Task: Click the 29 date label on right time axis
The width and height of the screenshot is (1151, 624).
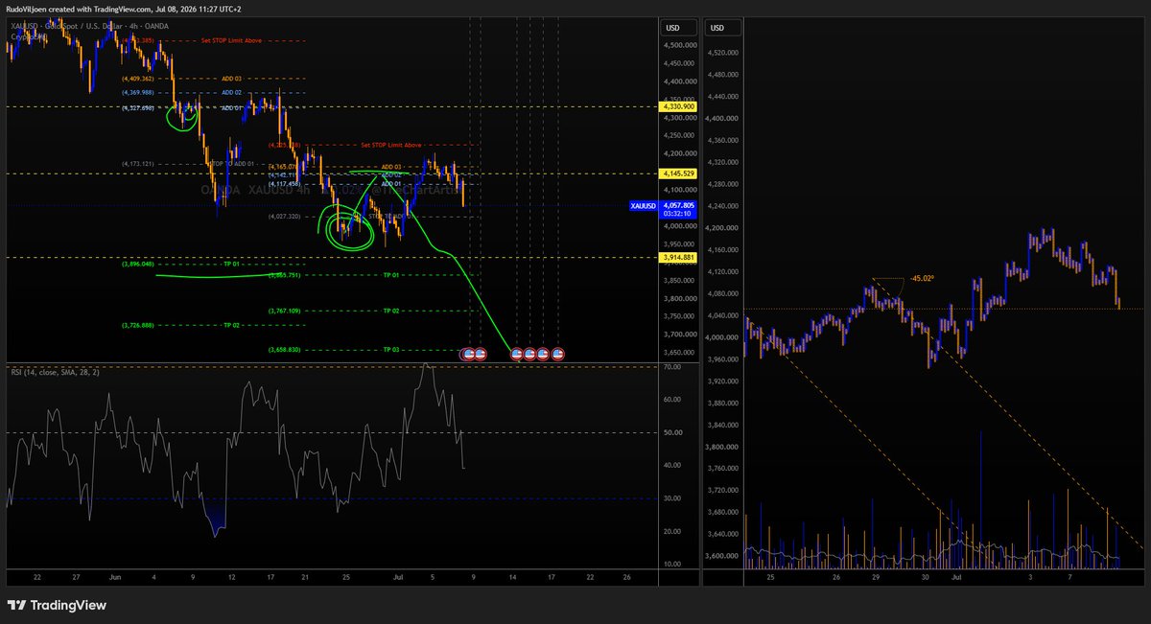Action: tap(875, 577)
